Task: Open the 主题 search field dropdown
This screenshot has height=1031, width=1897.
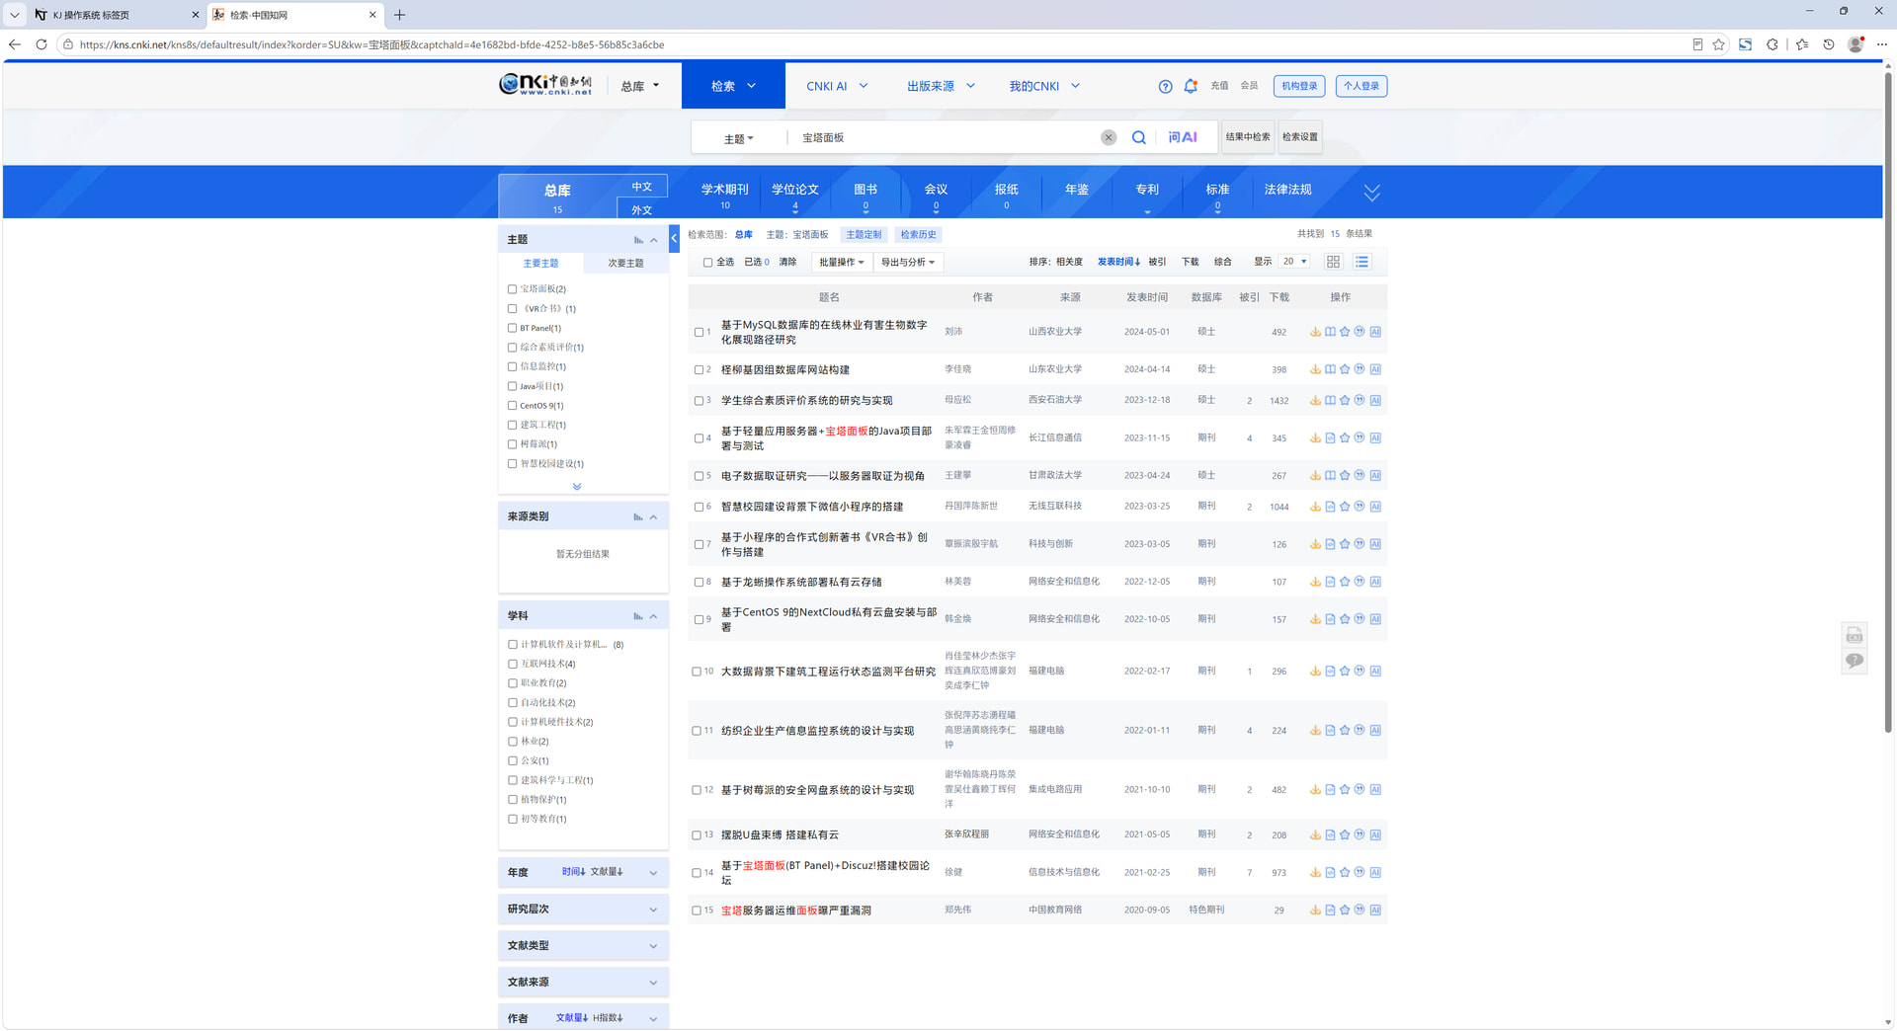Action: click(x=738, y=138)
